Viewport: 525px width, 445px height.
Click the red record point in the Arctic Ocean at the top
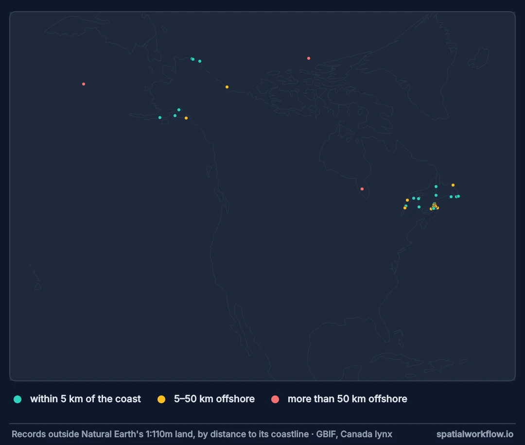[309, 58]
